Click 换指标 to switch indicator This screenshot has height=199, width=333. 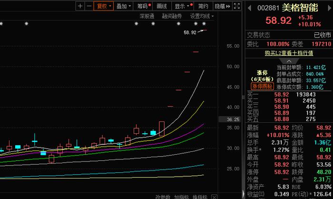200,197
